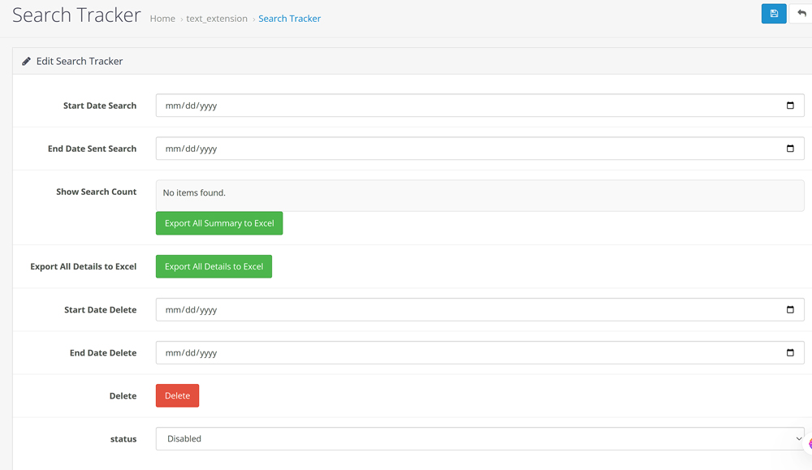Open calendar picker for End Date Sent Search
812x470 pixels.
point(790,149)
